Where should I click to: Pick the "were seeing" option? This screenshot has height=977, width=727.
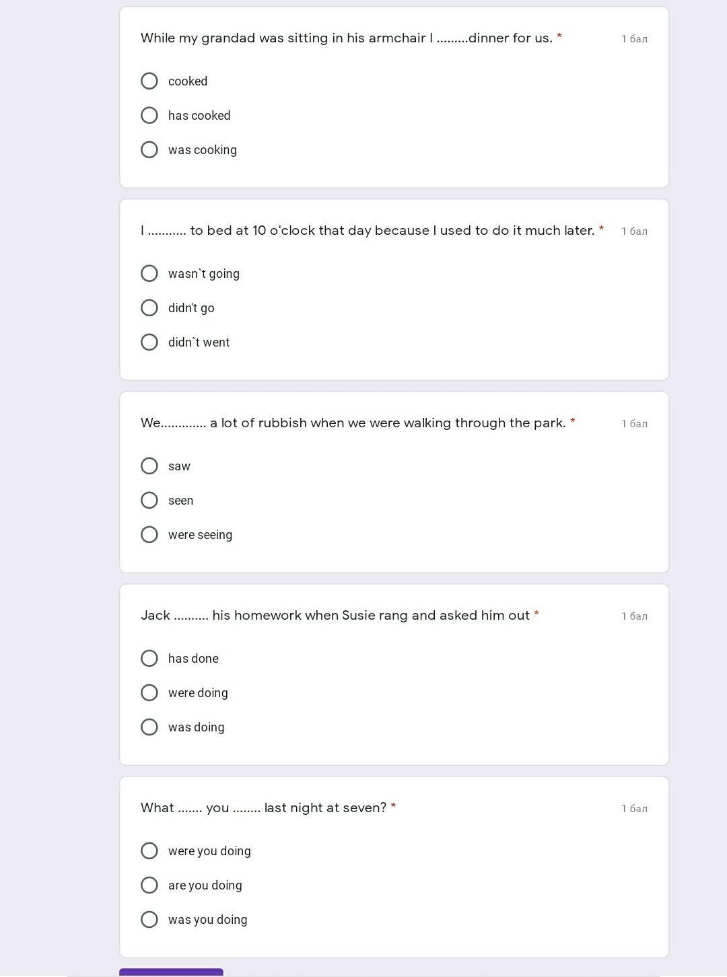(x=149, y=535)
